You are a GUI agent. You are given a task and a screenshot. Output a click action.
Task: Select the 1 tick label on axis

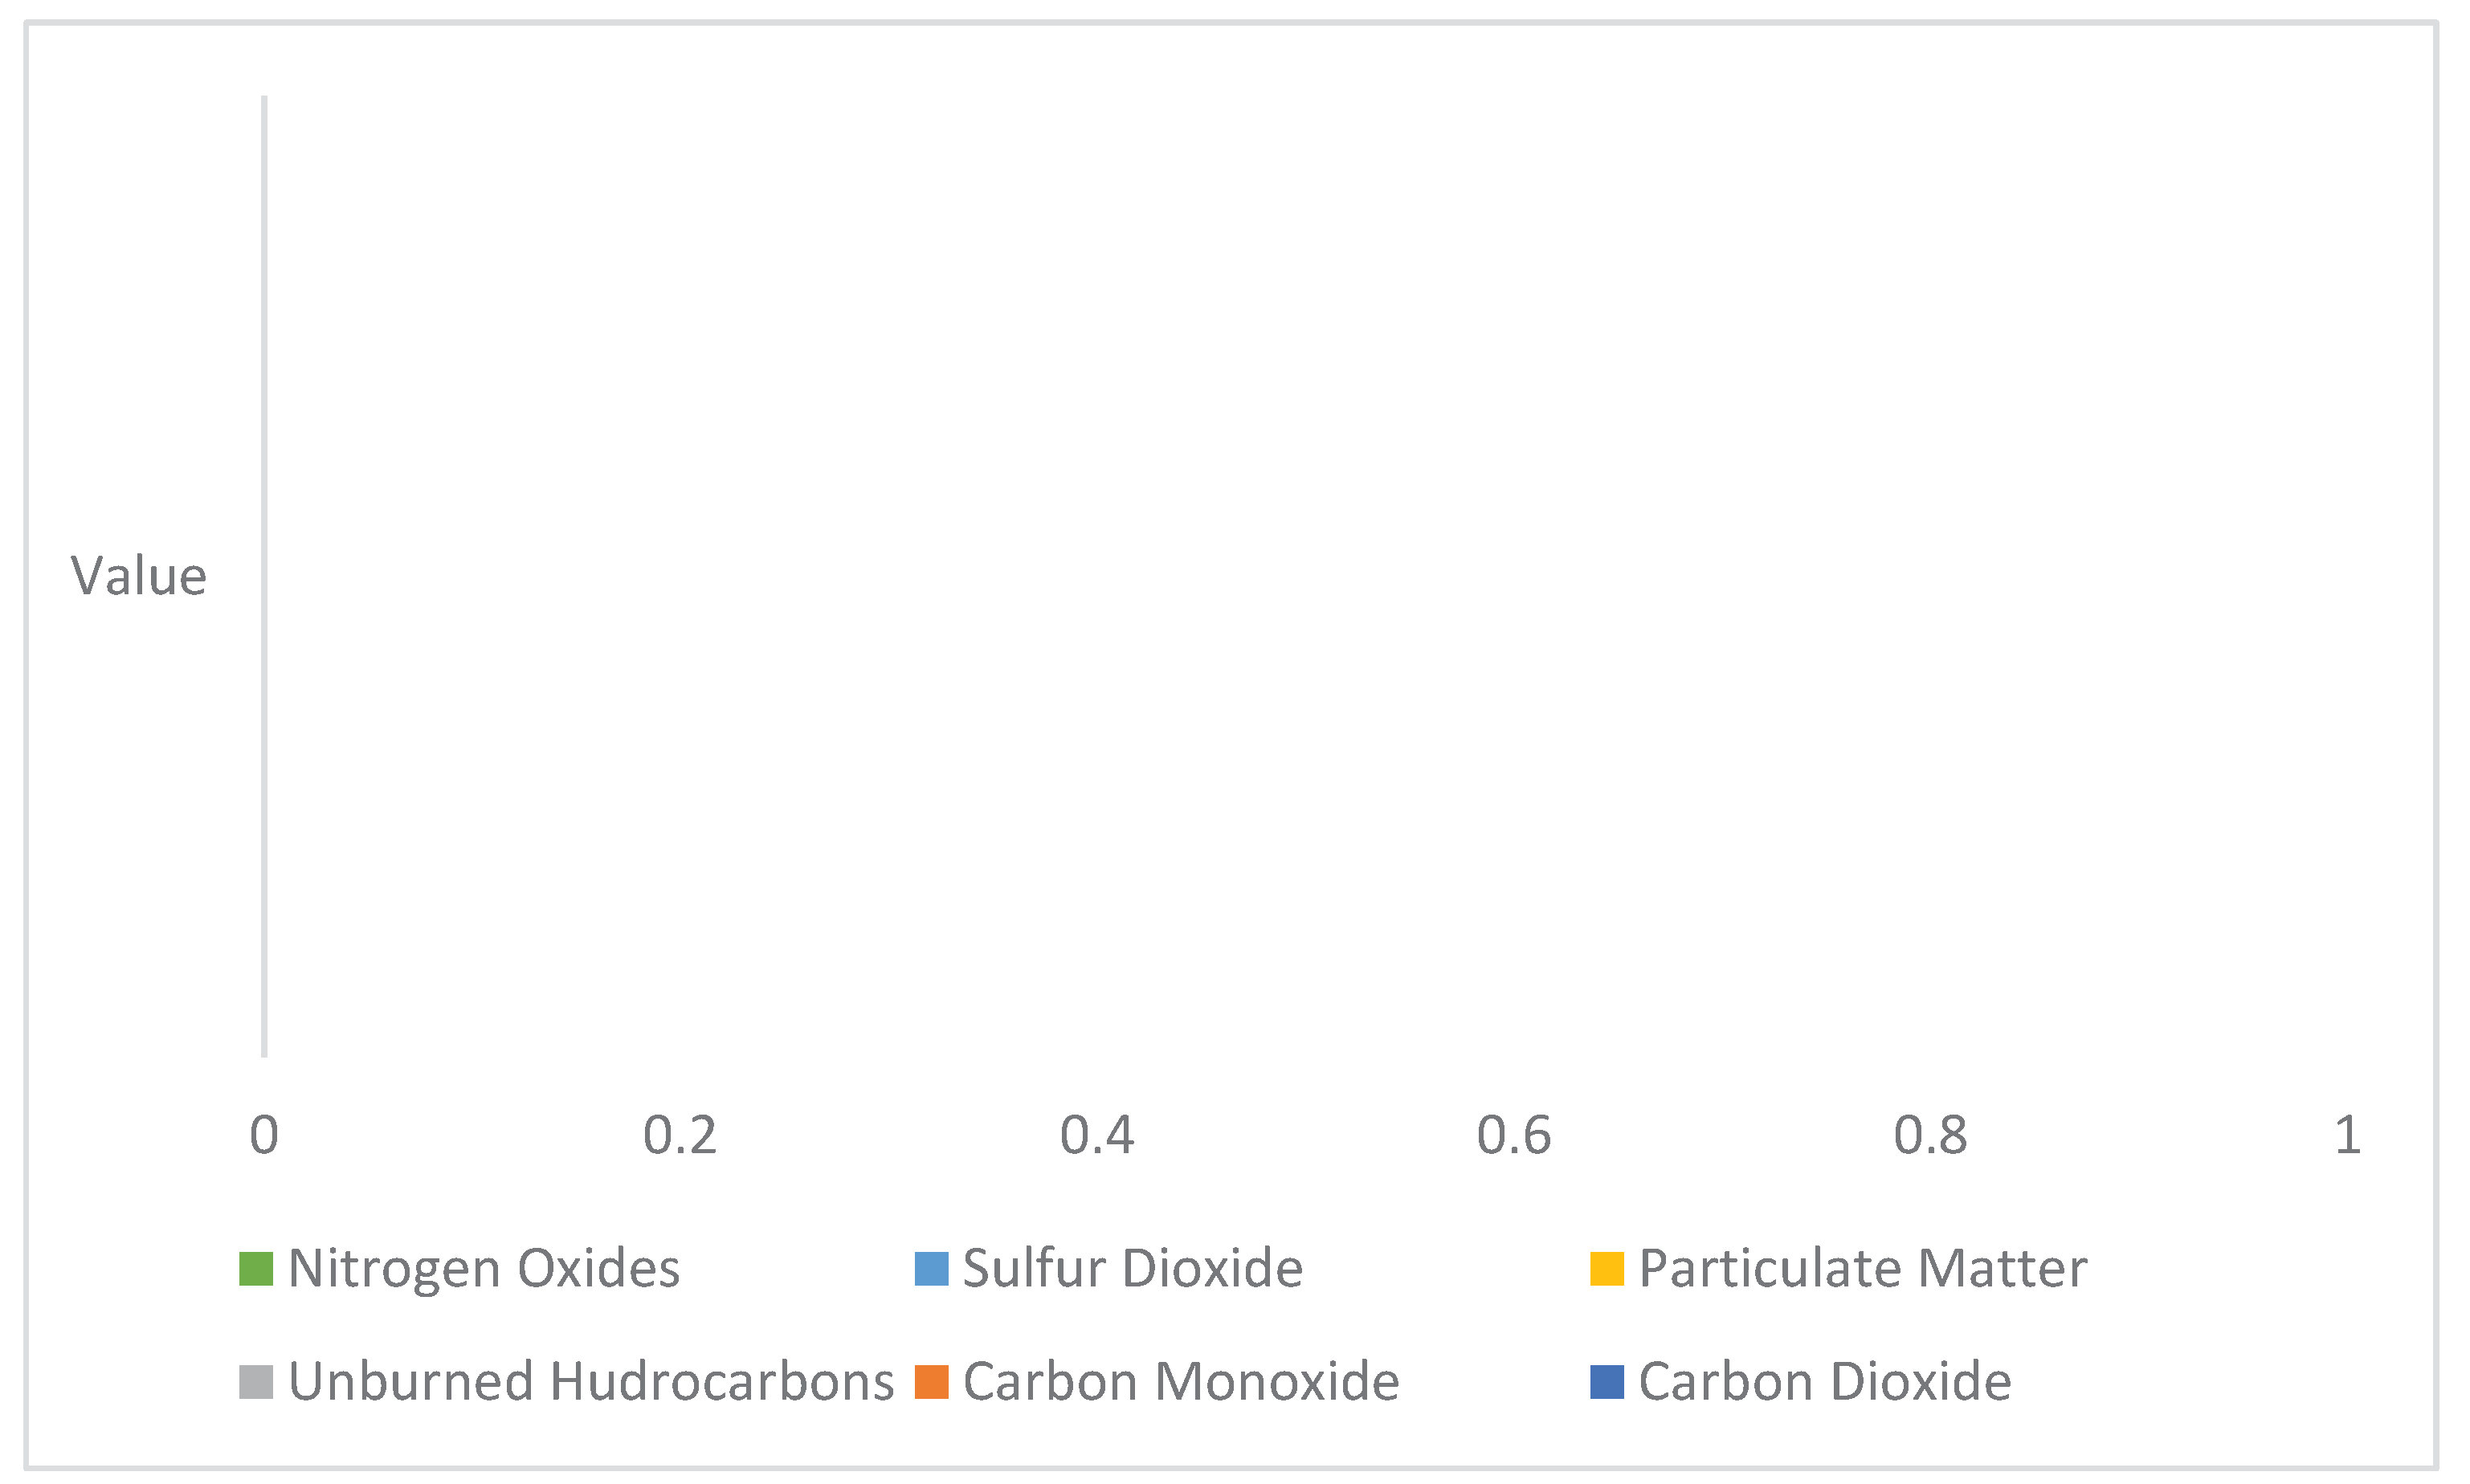point(2347,1135)
